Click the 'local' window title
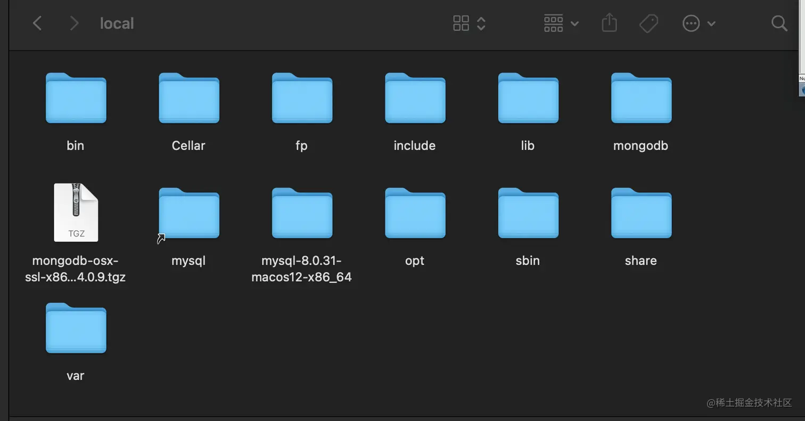Image resolution: width=805 pixels, height=421 pixels. click(x=117, y=23)
